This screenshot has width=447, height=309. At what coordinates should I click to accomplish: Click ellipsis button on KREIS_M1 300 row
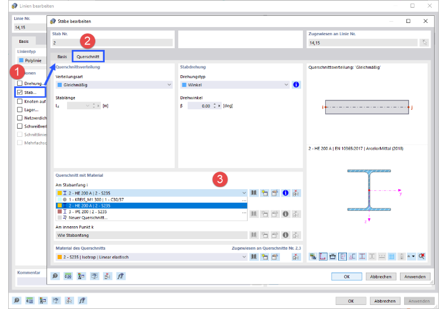244,200
